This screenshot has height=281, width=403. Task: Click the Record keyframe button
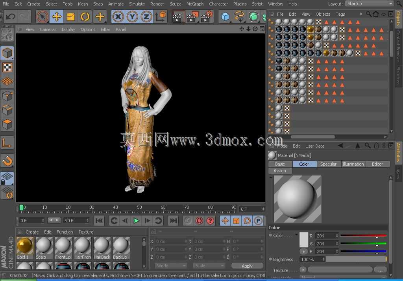tap(188, 221)
